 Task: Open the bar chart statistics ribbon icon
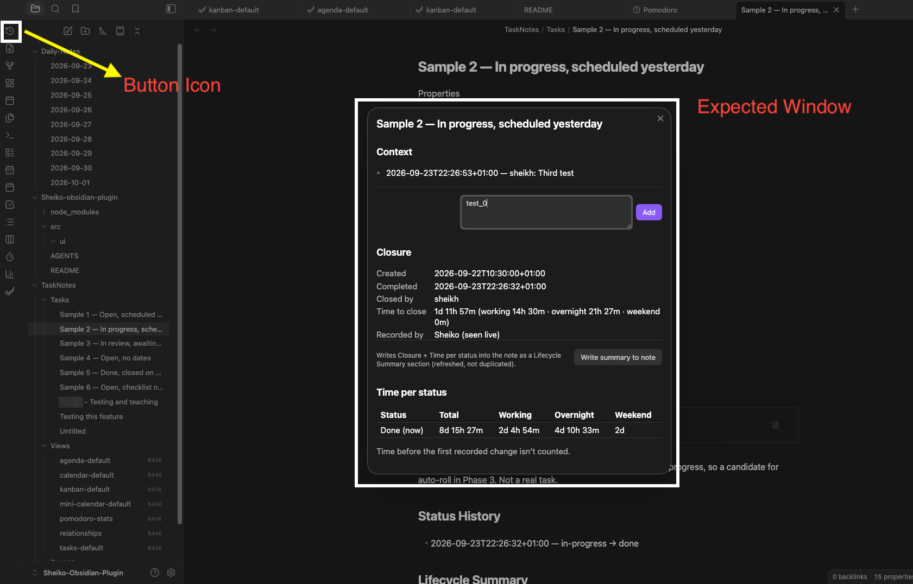coord(10,274)
